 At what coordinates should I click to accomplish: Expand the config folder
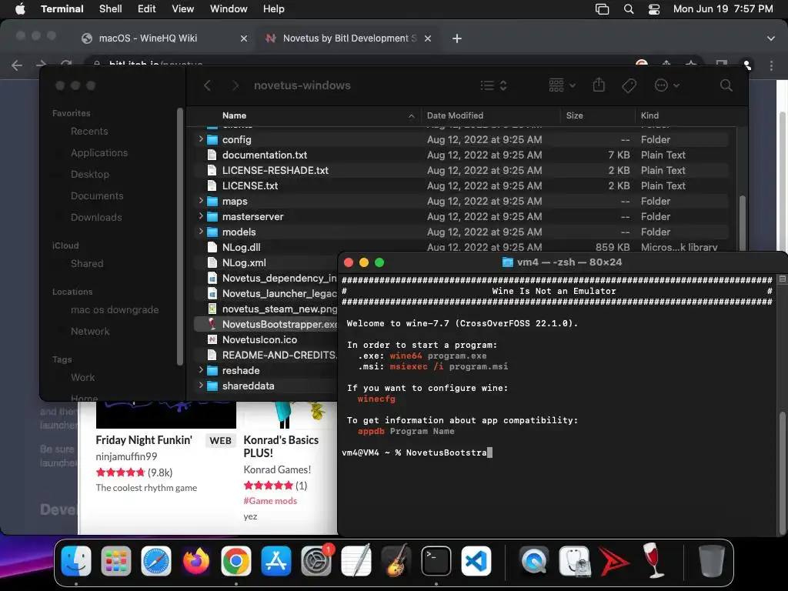click(201, 139)
